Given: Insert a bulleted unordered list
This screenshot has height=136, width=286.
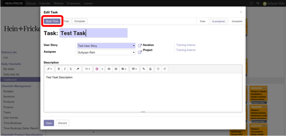Looking at the screenshot, I should [109, 69].
